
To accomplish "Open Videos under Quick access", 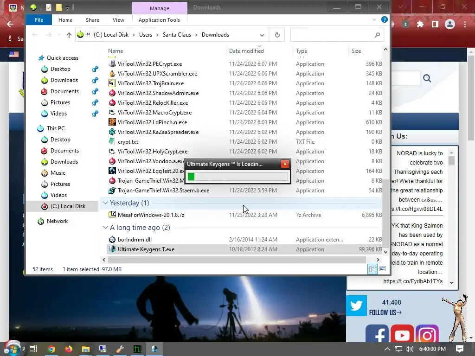I will coord(58,114).
